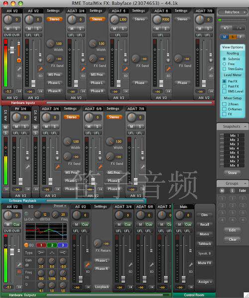Collapse hardware input AN 1/2 channel width
This screenshot has height=298, width=249.
point(19,91)
